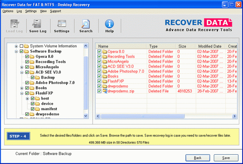This screenshot has width=243, height=164.
Task: Sort the list by Modified Date column
Action: tap(209, 46)
